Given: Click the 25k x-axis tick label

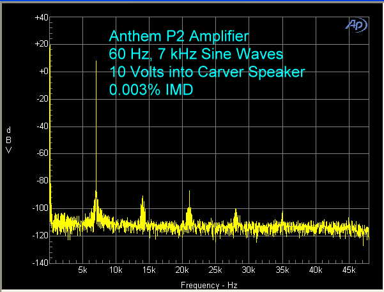Looking at the screenshot, I should pyautogui.click(x=215, y=270).
